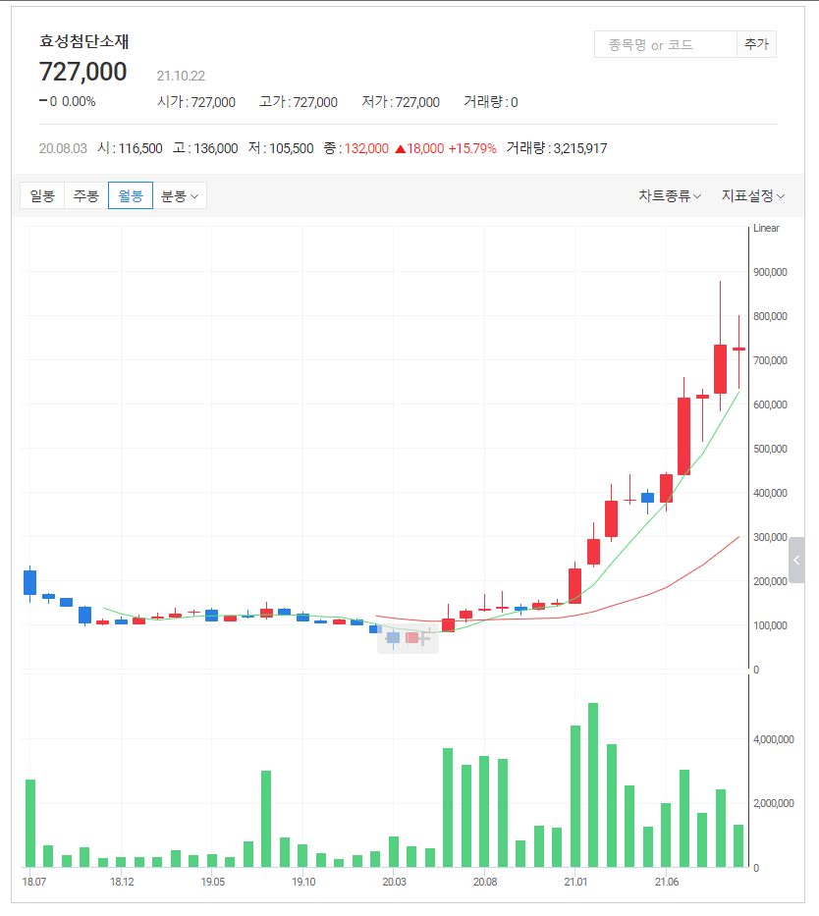Click the change value +15.79%
Screen dimensions: 819x916
[472, 148]
